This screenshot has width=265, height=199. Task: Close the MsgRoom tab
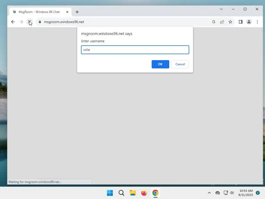click(67, 12)
